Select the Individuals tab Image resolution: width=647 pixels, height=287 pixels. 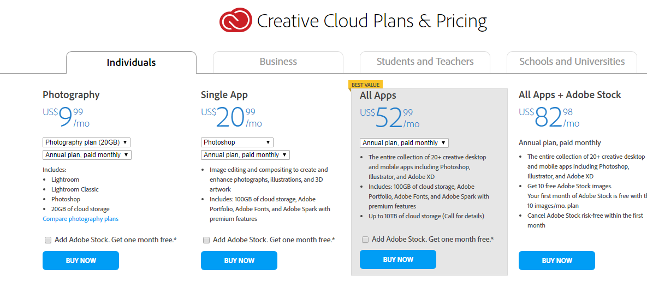point(131,63)
